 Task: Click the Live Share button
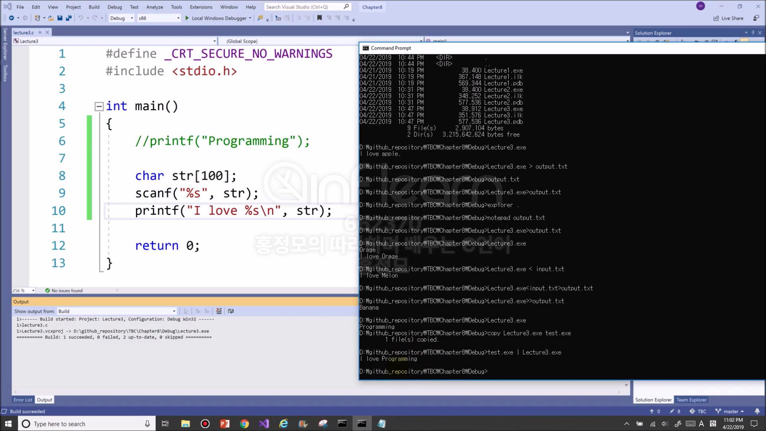click(x=728, y=18)
